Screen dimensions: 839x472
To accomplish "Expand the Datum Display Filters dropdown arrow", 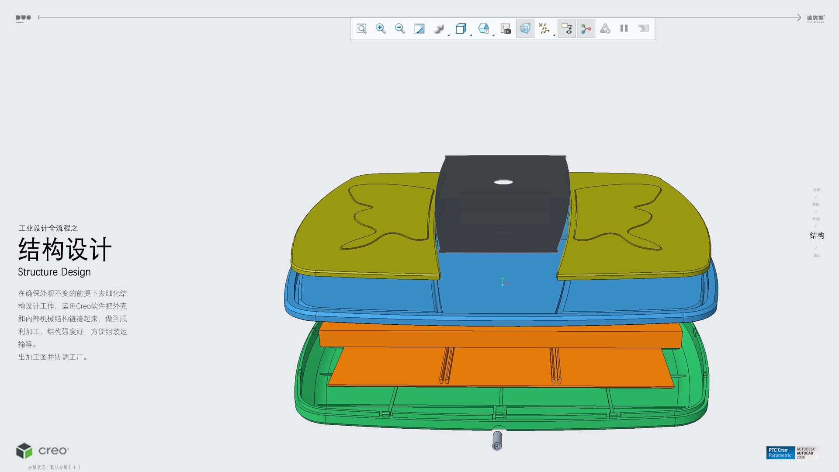I will [x=554, y=35].
